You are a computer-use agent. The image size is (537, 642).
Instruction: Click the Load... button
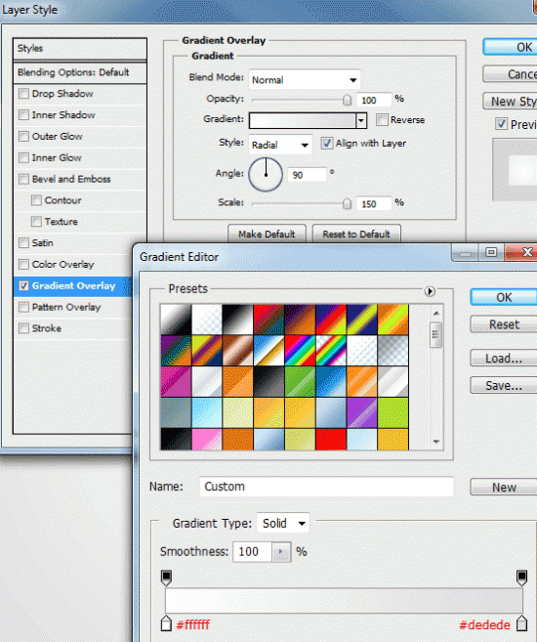pos(504,359)
